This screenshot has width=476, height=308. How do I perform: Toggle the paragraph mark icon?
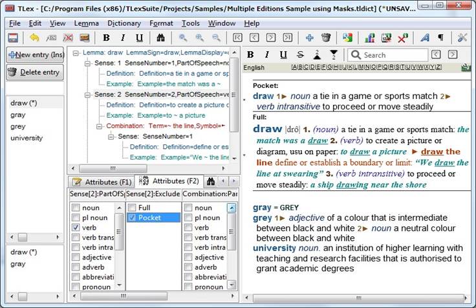point(441,38)
